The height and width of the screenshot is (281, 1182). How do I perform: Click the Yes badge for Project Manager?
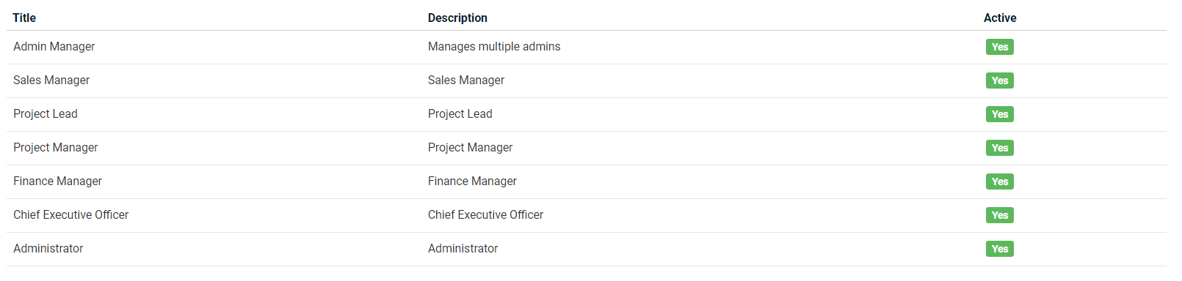point(999,148)
